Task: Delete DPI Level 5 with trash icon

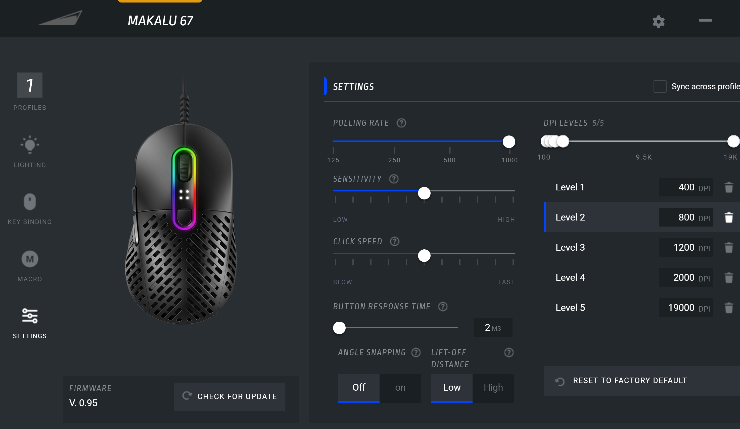Action: tap(728, 308)
